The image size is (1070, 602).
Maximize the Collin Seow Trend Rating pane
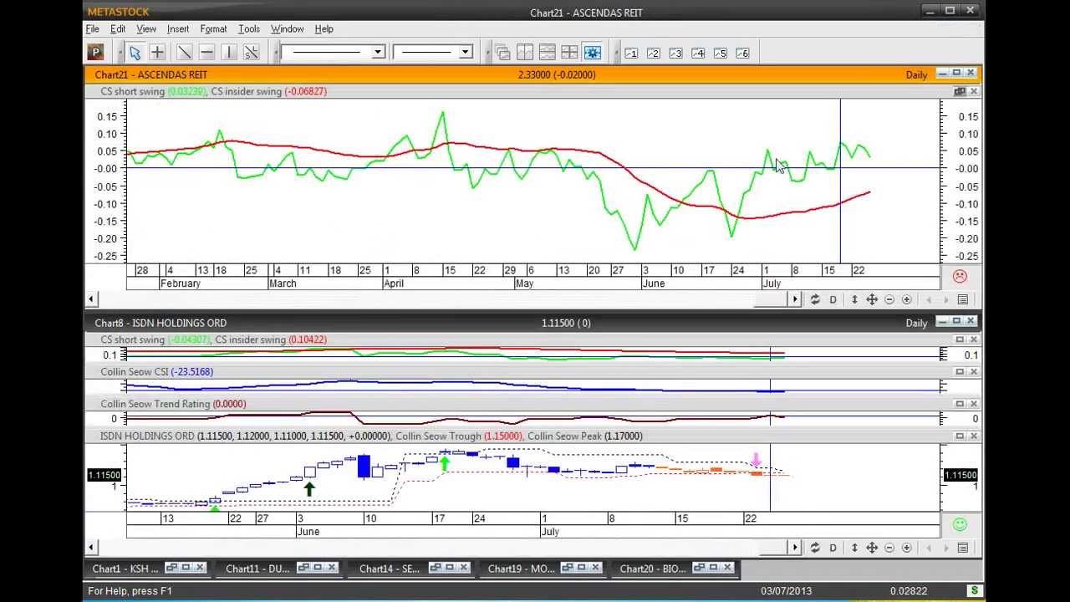[960, 404]
